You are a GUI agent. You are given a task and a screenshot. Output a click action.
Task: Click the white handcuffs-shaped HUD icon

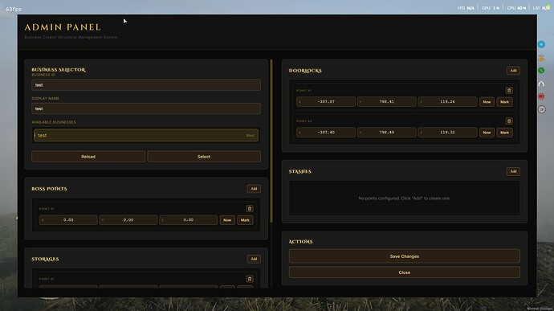point(541,84)
